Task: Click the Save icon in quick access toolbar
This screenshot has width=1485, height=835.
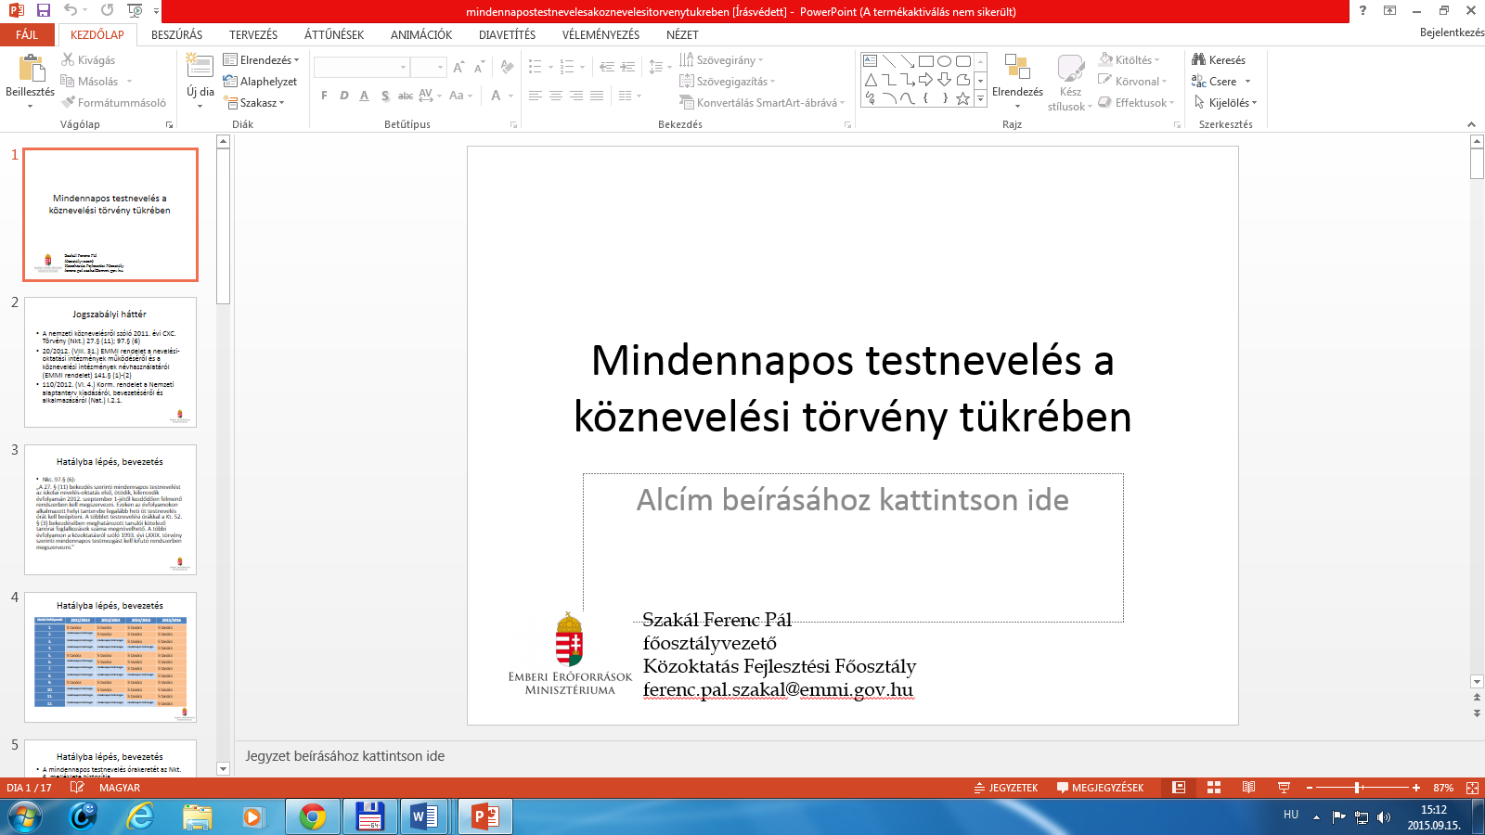Action: [x=43, y=10]
